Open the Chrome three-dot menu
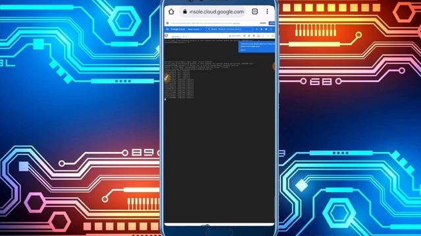 (x=267, y=12)
